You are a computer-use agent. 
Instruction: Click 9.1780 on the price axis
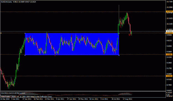[x=169, y=68]
